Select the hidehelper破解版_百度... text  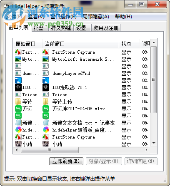[x=82, y=130]
